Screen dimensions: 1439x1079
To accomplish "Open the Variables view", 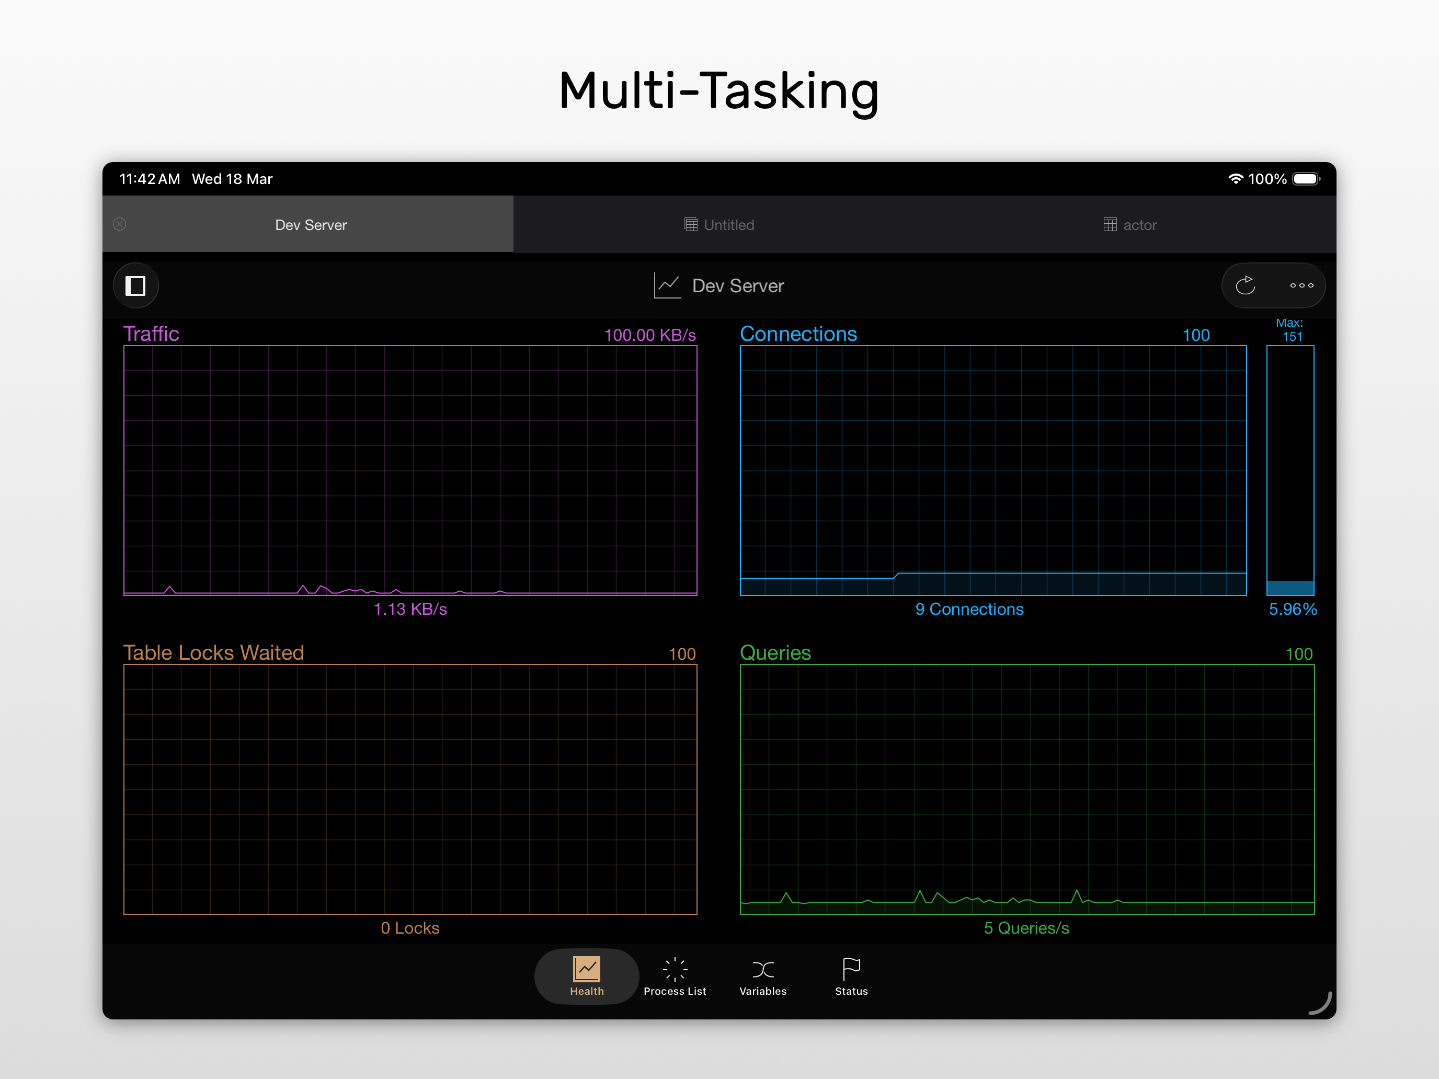I will click(763, 976).
